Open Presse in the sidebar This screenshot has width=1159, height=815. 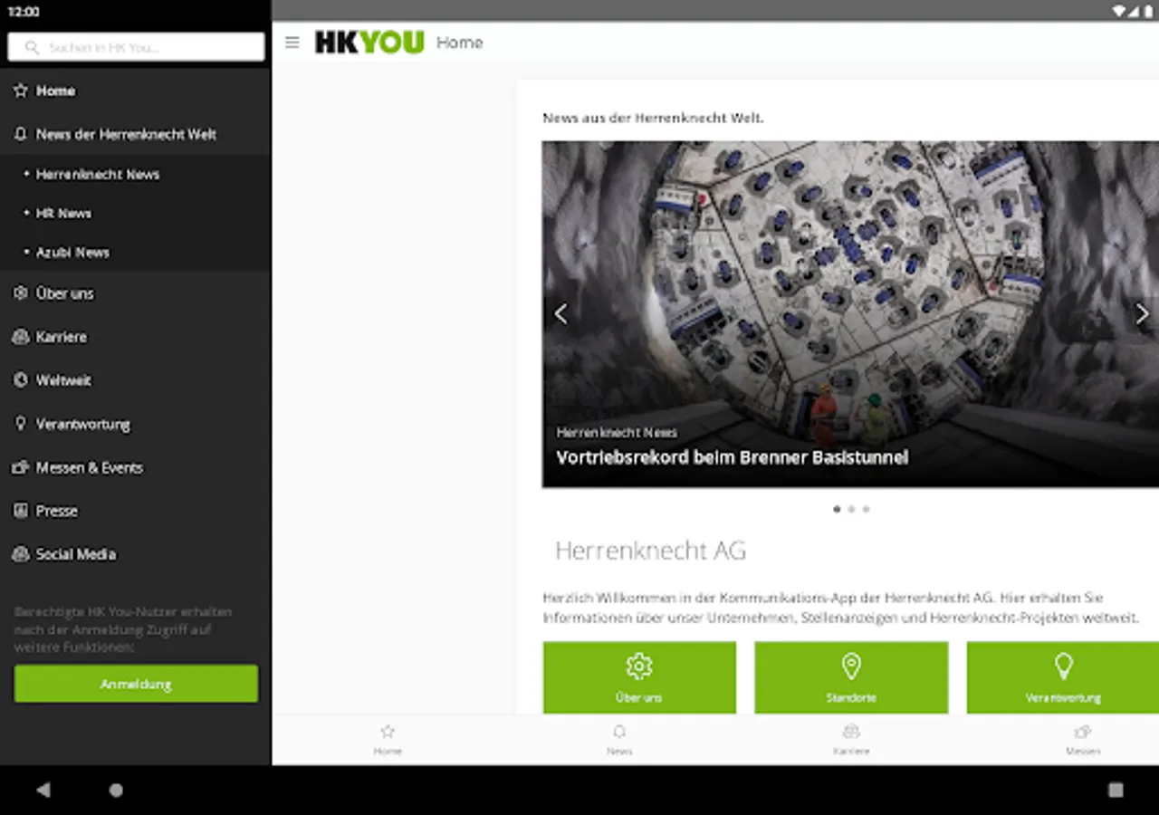pyautogui.click(x=136, y=511)
